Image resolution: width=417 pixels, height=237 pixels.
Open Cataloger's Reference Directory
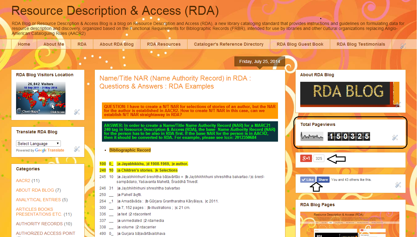pyautogui.click(x=228, y=44)
